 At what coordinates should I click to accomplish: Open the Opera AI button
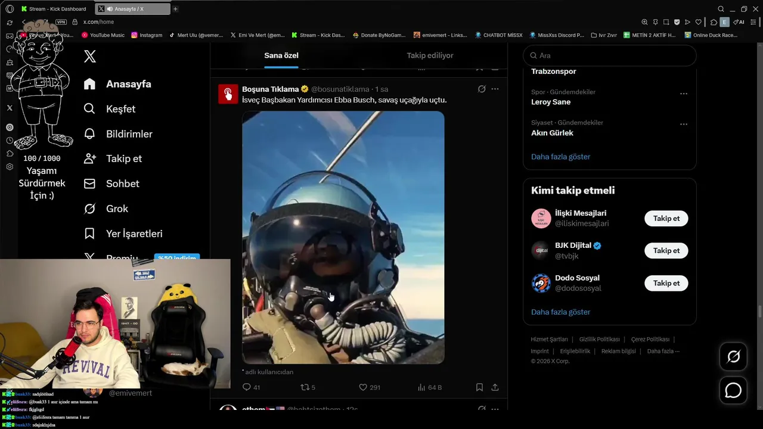739,22
